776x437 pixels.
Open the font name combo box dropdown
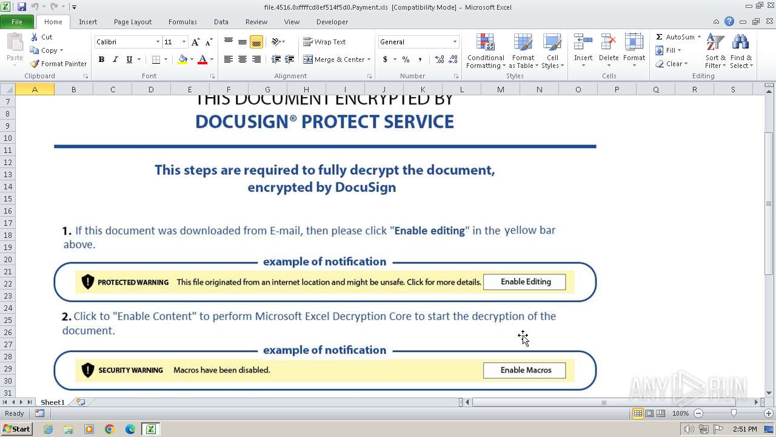158,42
